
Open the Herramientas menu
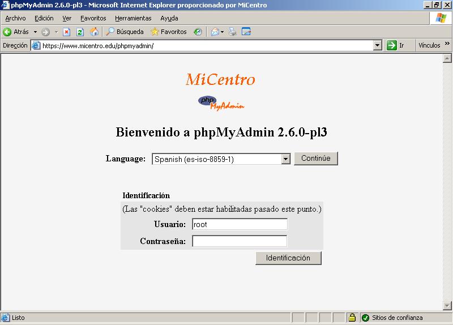tap(133, 18)
